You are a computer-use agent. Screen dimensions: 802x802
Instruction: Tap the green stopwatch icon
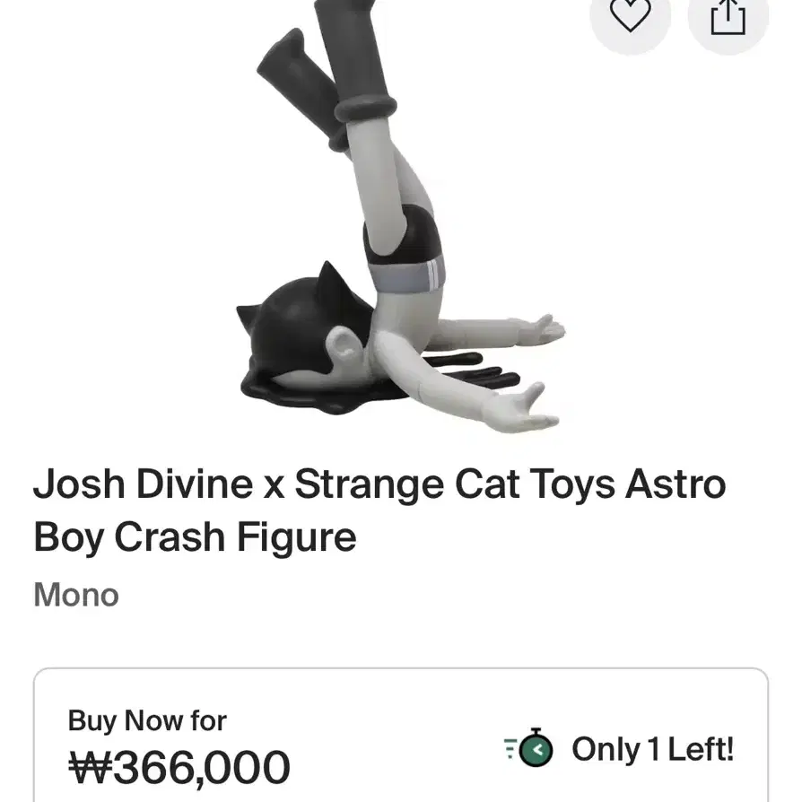(x=529, y=748)
